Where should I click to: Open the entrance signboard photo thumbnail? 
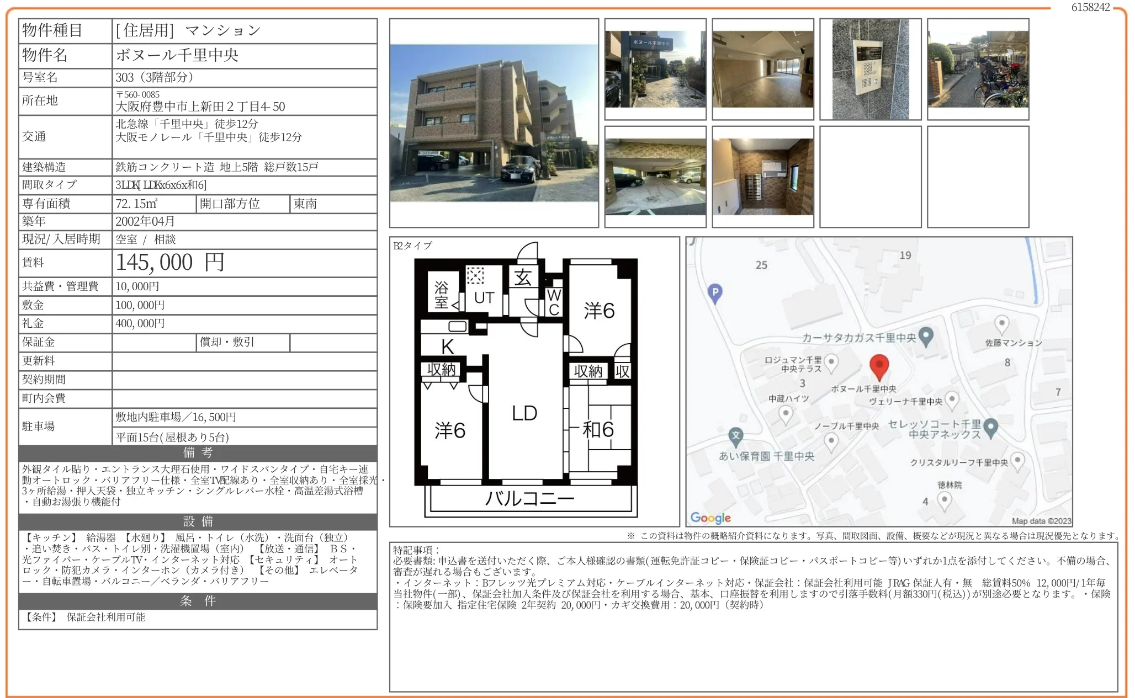655,70
